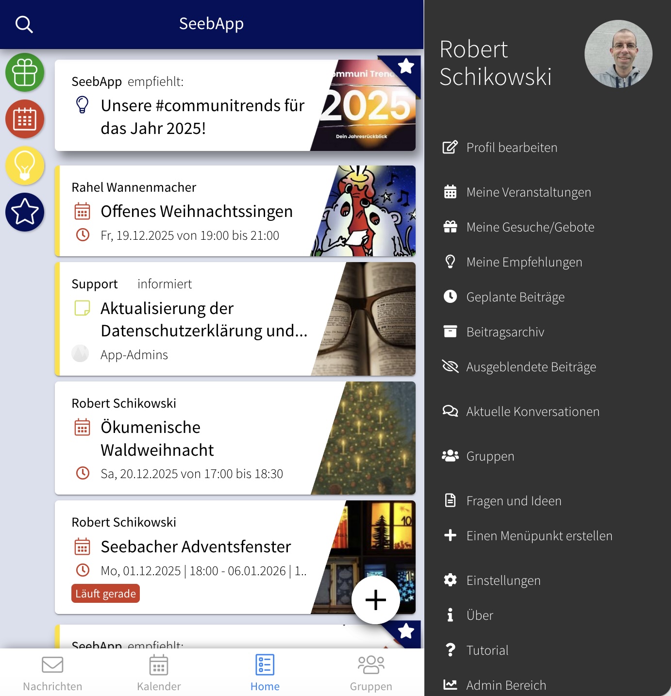
Task: Switch to the Kalender tab
Action: click(x=159, y=673)
